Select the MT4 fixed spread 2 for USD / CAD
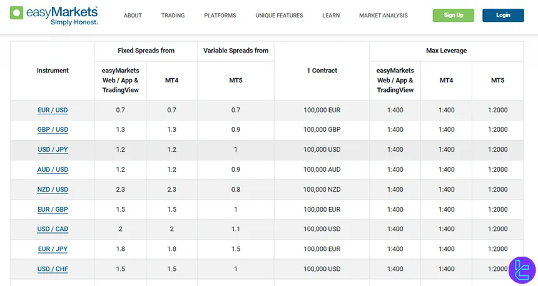This screenshot has height=286, width=538. (x=171, y=229)
